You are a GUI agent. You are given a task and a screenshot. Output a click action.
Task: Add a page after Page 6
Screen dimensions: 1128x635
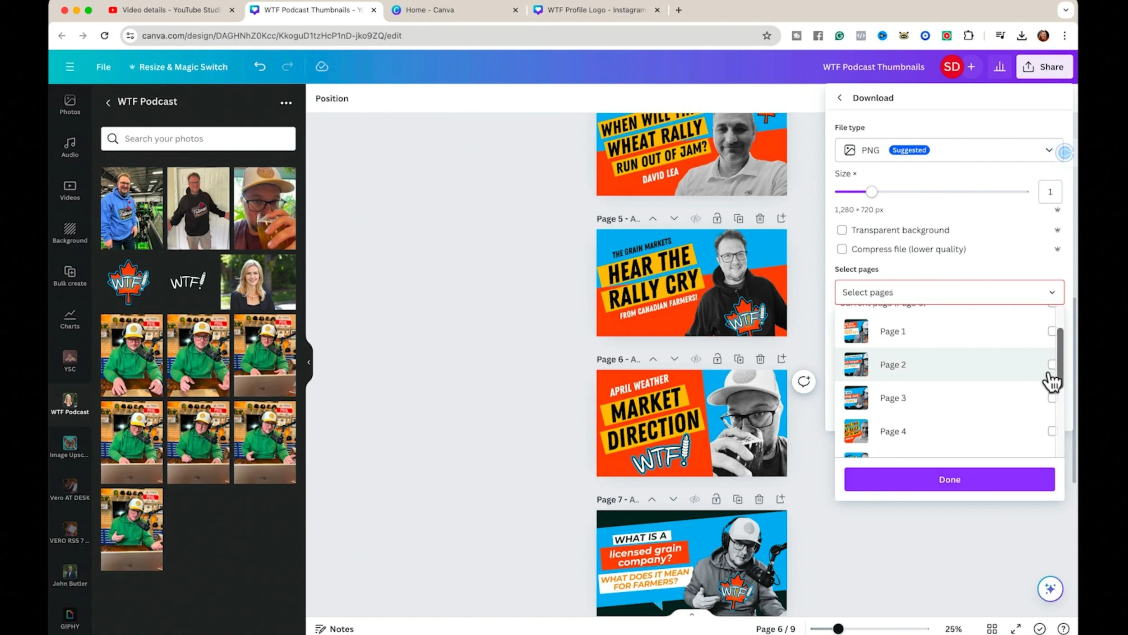(x=781, y=359)
